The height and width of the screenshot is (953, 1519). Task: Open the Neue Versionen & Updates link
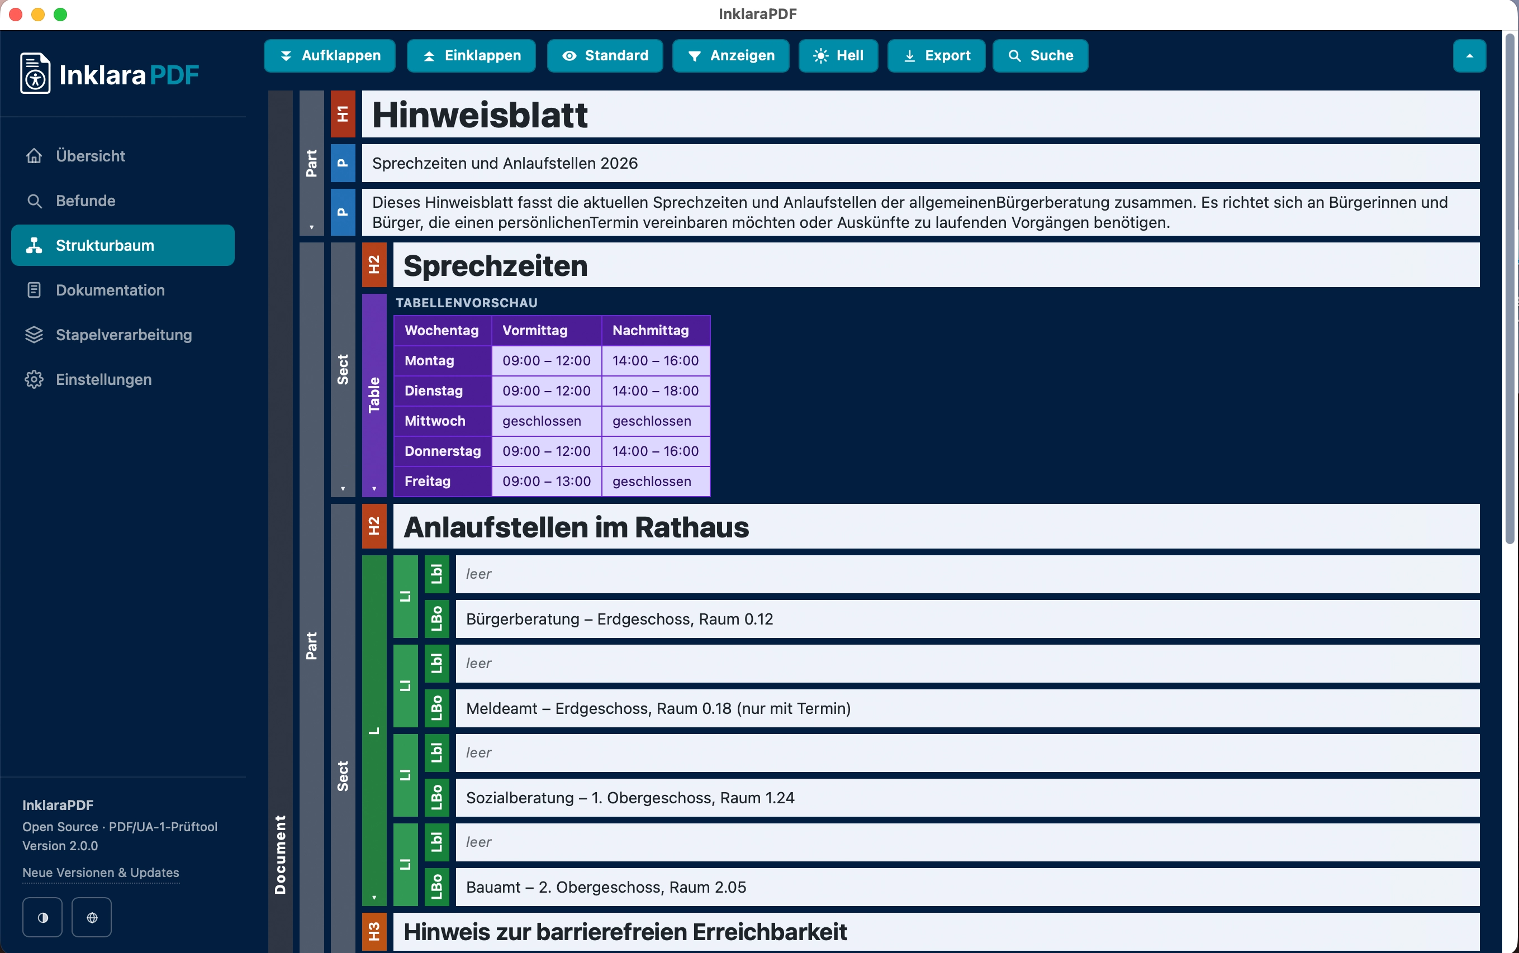click(x=101, y=873)
